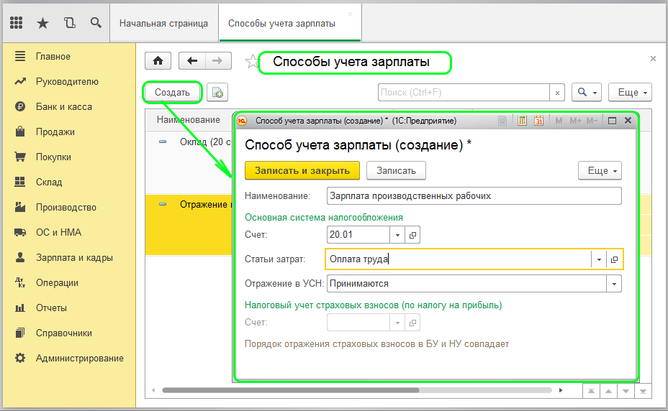This screenshot has width=668, height=411.
Task: Open the Зарплата и кадры section
Action: 74,257
